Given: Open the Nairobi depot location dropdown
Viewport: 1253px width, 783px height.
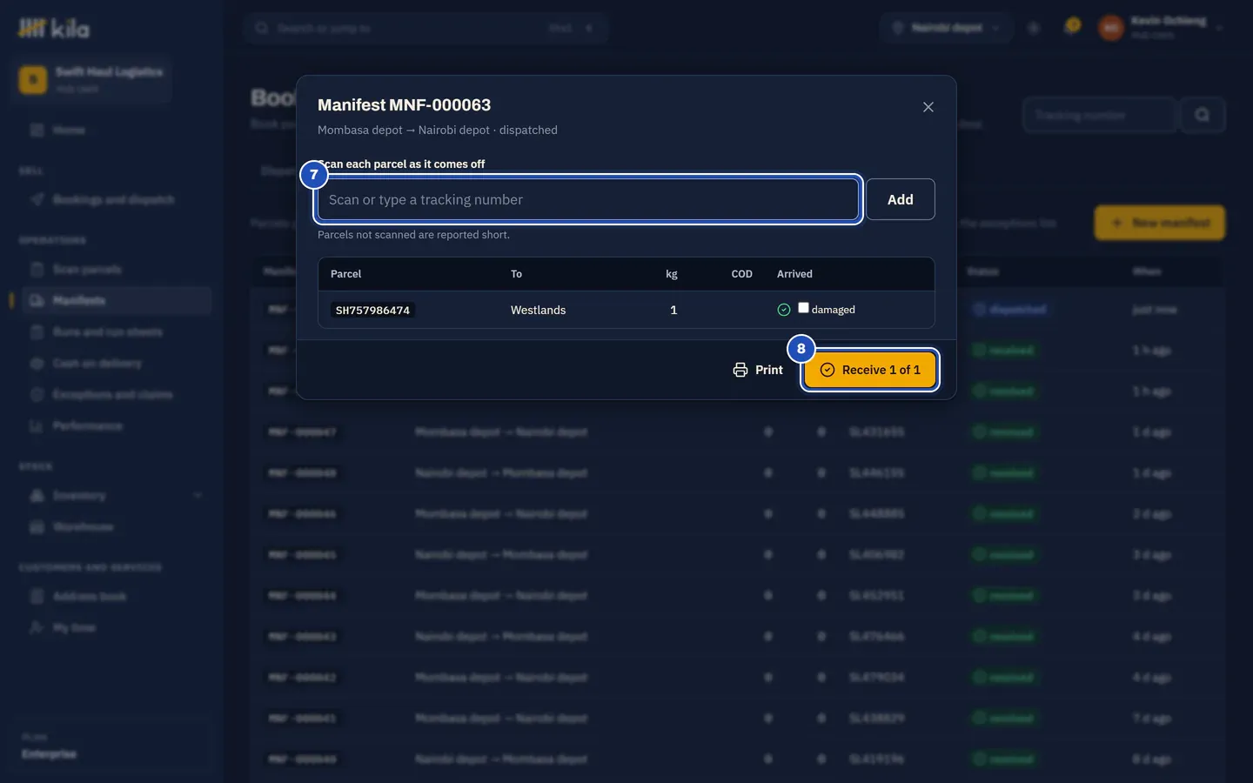Looking at the screenshot, I should pyautogui.click(x=946, y=28).
